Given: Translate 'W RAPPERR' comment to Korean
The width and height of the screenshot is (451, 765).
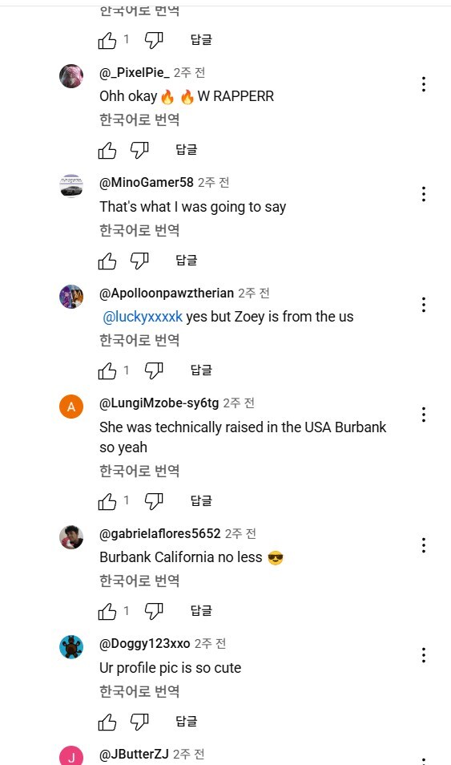Looking at the screenshot, I should click(x=139, y=119).
